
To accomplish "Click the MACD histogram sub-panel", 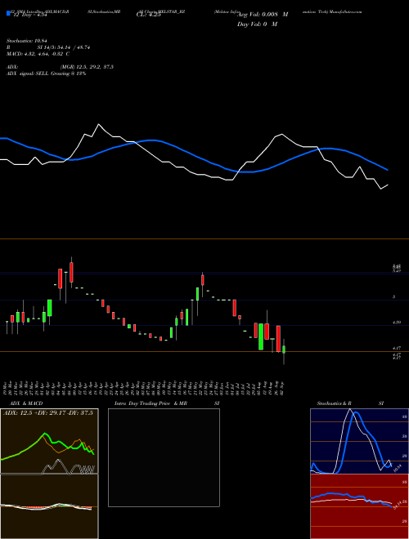I will click(49, 506).
